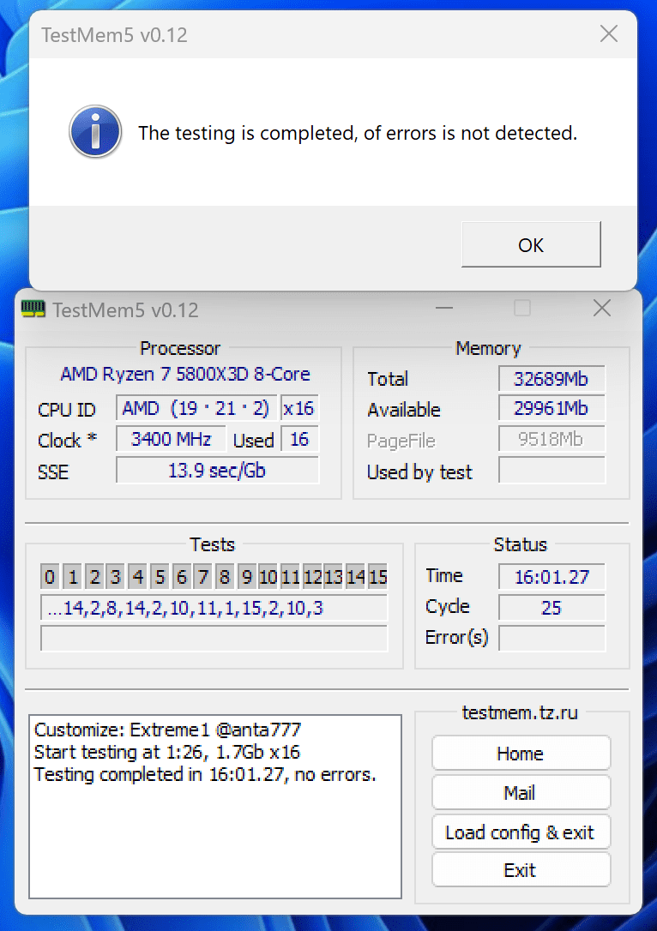Select test number 5 box
The image size is (657, 931).
click(x=160, y=577)
